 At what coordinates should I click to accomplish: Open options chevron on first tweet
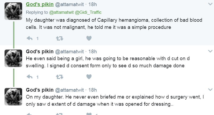point(210,4)
